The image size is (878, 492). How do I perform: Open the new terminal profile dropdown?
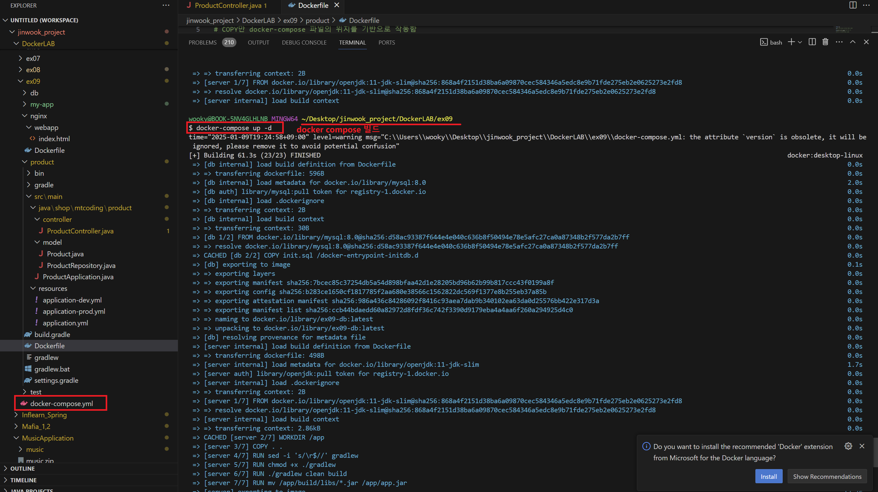click(x=800, y=42)
